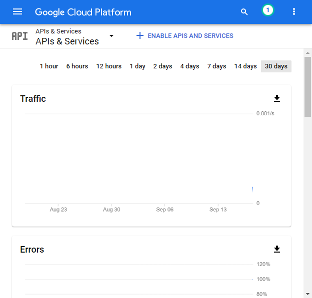Screen dimensions: 312x298
Task: Open notifications badge showing 1
Action: [x=268, y=10]
